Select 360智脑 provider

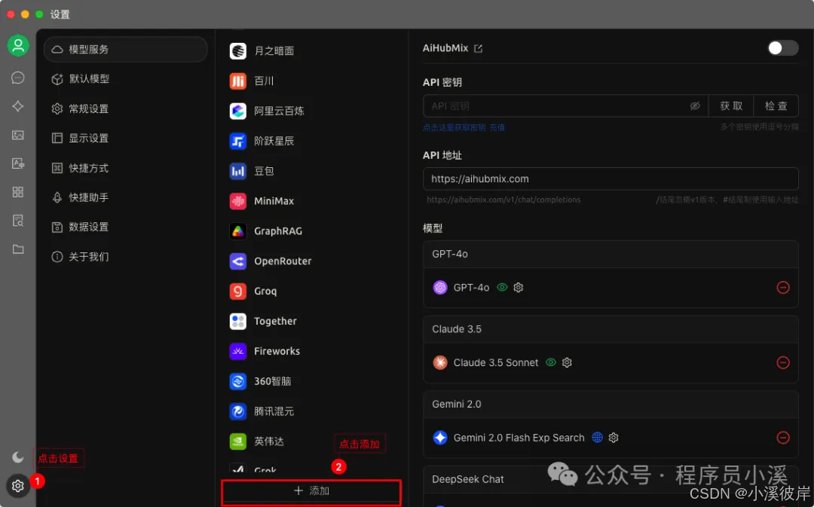click(x=311, y=381)
